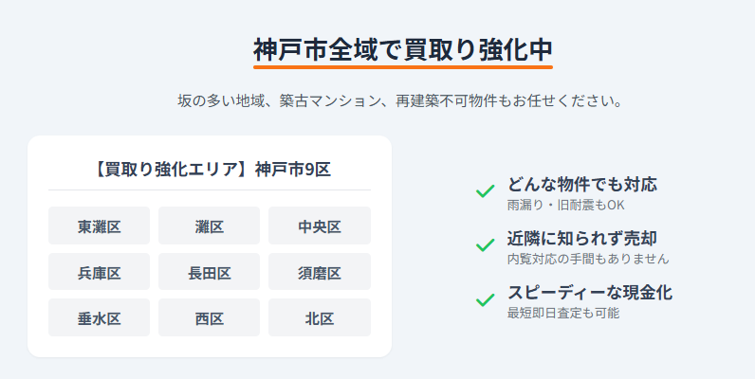Select the 東灘区 area button
Image resolution: width=755 pixels, height=379 pixels.
(x=99, y=226)
